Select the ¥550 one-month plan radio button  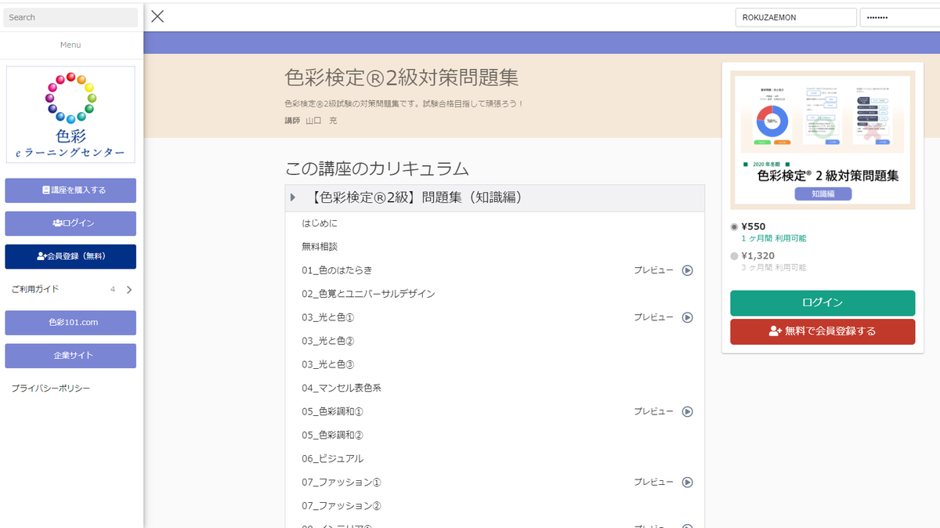point(734,227)
